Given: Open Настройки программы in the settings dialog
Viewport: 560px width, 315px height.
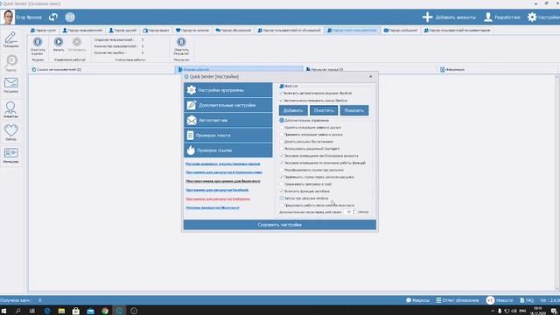Looking at the screenshot, I should coord(228,90).
